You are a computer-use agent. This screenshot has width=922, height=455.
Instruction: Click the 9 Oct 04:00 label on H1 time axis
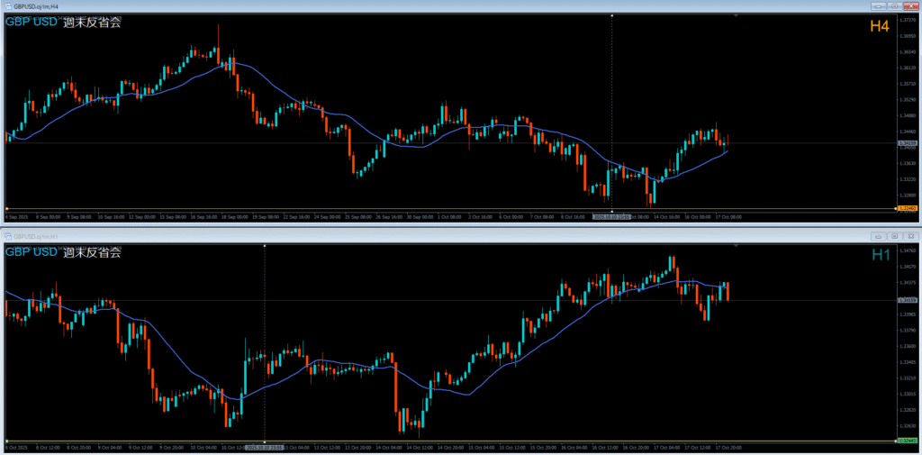(x=110, y=448)
